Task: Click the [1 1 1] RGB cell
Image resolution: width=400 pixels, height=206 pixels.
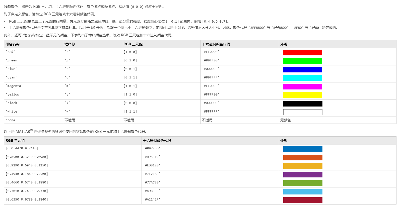Action: 161,112
